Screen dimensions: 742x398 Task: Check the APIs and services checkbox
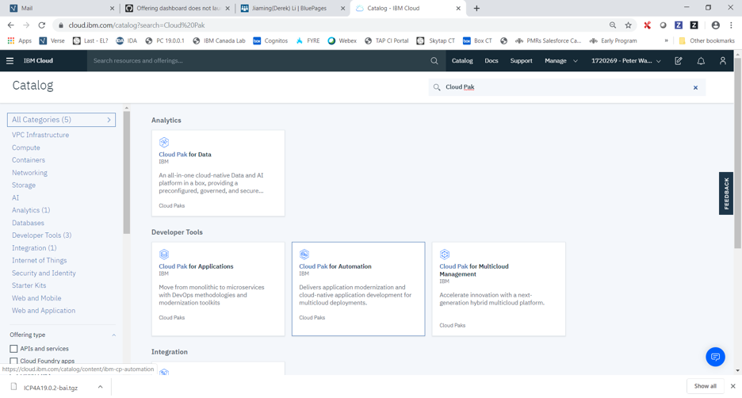13,349
